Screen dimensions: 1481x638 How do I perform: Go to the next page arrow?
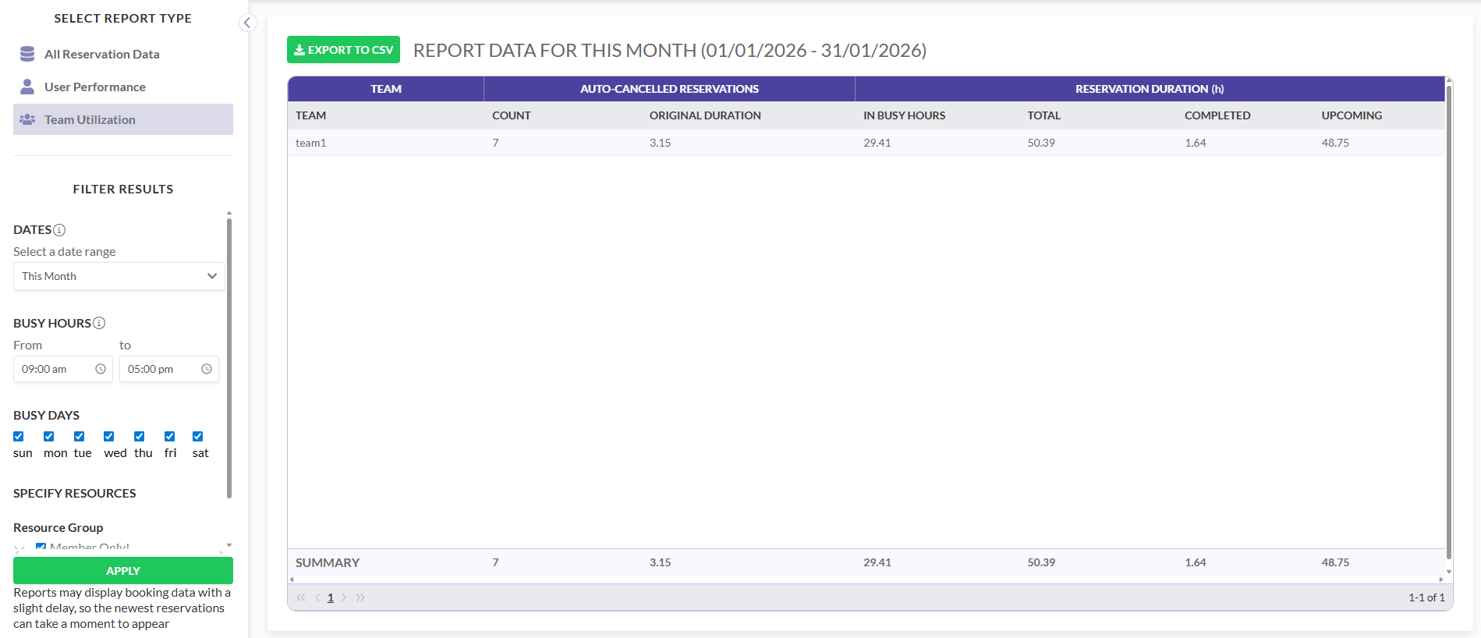(344, 597)
